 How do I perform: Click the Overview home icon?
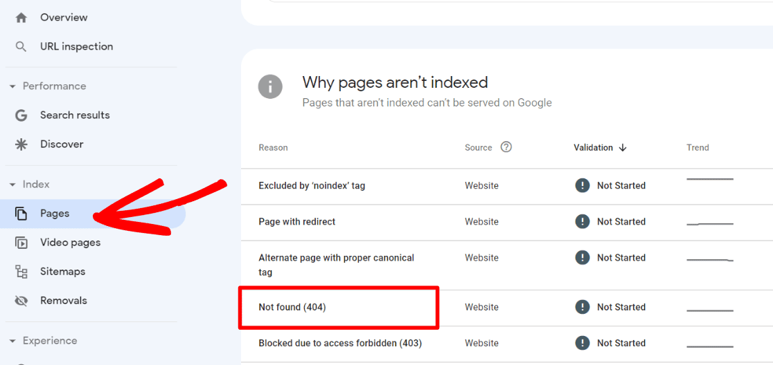click(x=21, y=17)
